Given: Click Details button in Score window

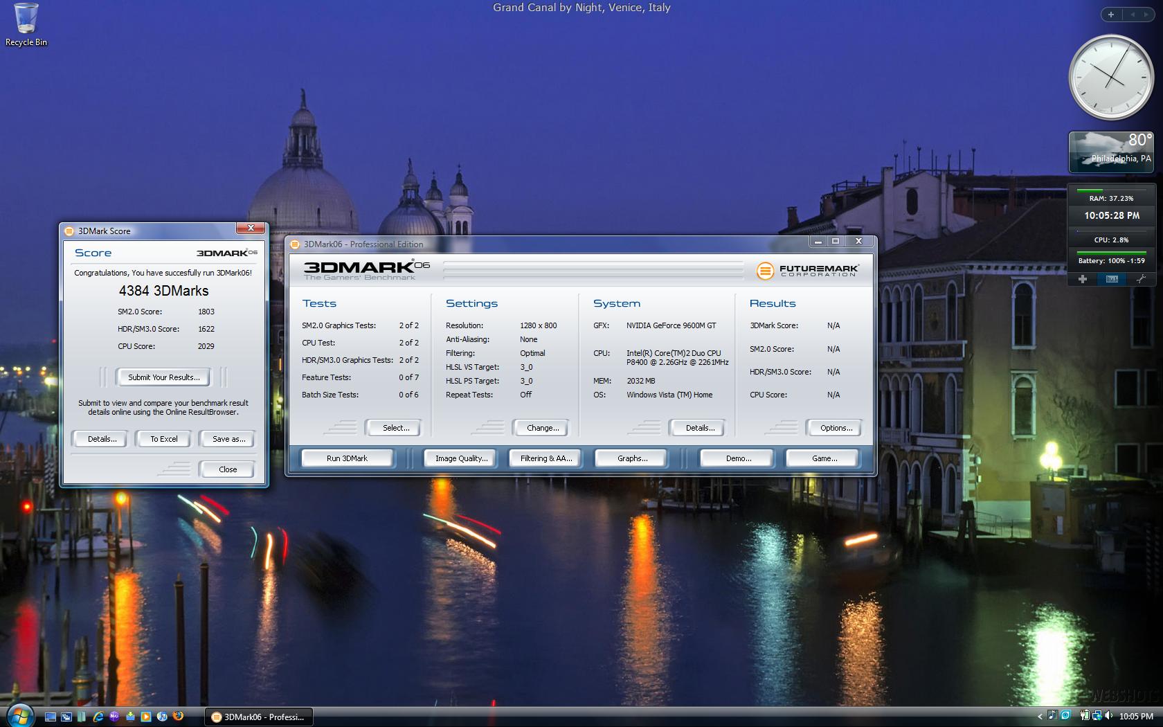Looking at the screenshot, I should [102, 439].
